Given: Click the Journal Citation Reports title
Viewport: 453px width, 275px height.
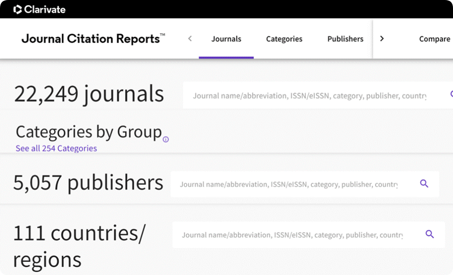Looking at the screenshot, I should click(x=93, y=39).
